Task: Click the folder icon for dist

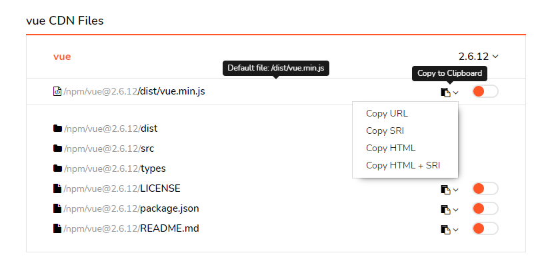Action: pos(57,129)
